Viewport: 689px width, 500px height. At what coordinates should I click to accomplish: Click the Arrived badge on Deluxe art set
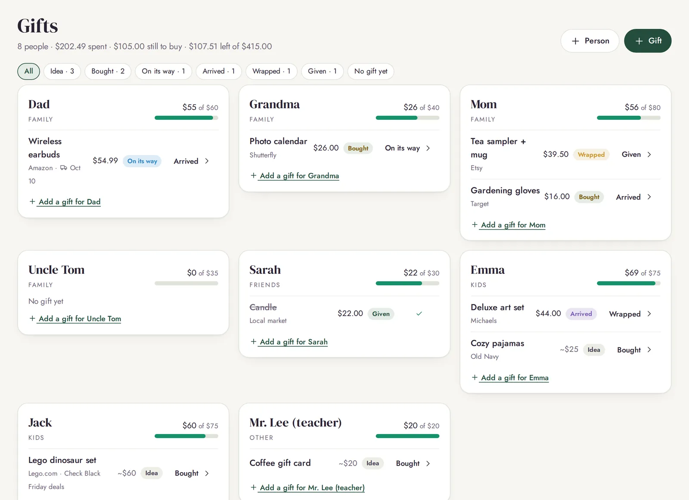(x=581, y=314)
